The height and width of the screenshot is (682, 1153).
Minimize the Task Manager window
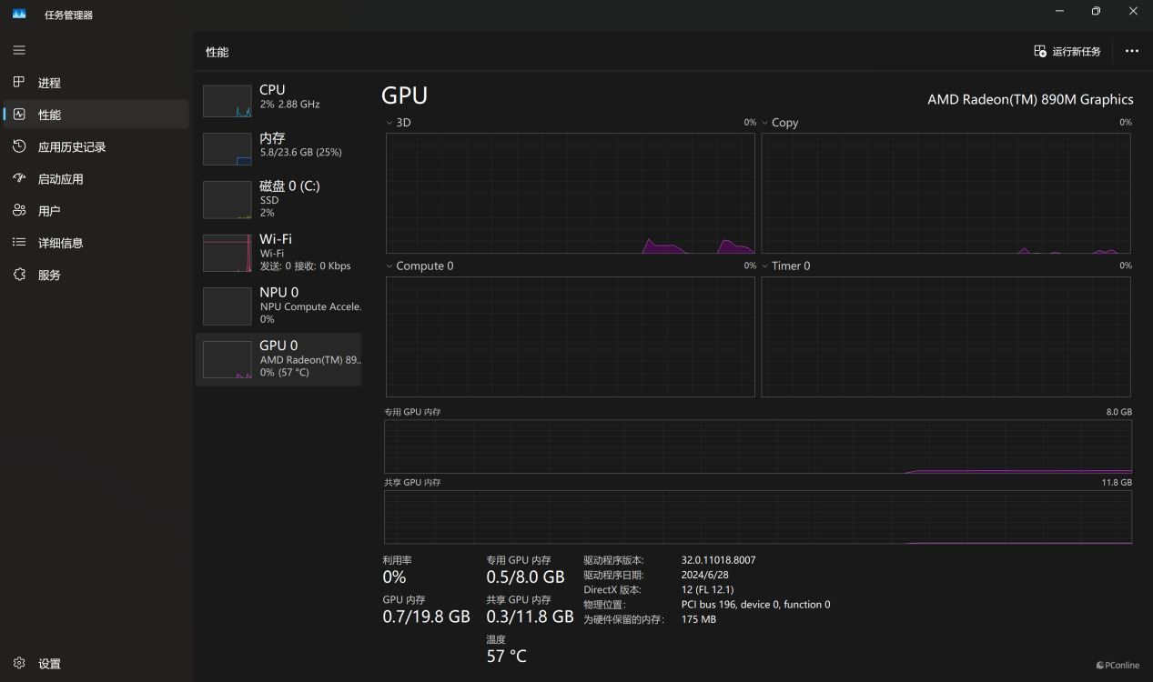point(1059,11)
